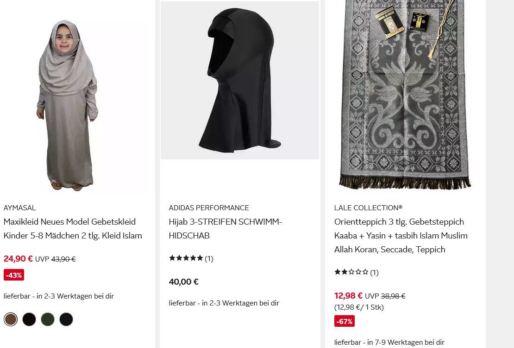Click the -43% discount badge

click(14, 275)
